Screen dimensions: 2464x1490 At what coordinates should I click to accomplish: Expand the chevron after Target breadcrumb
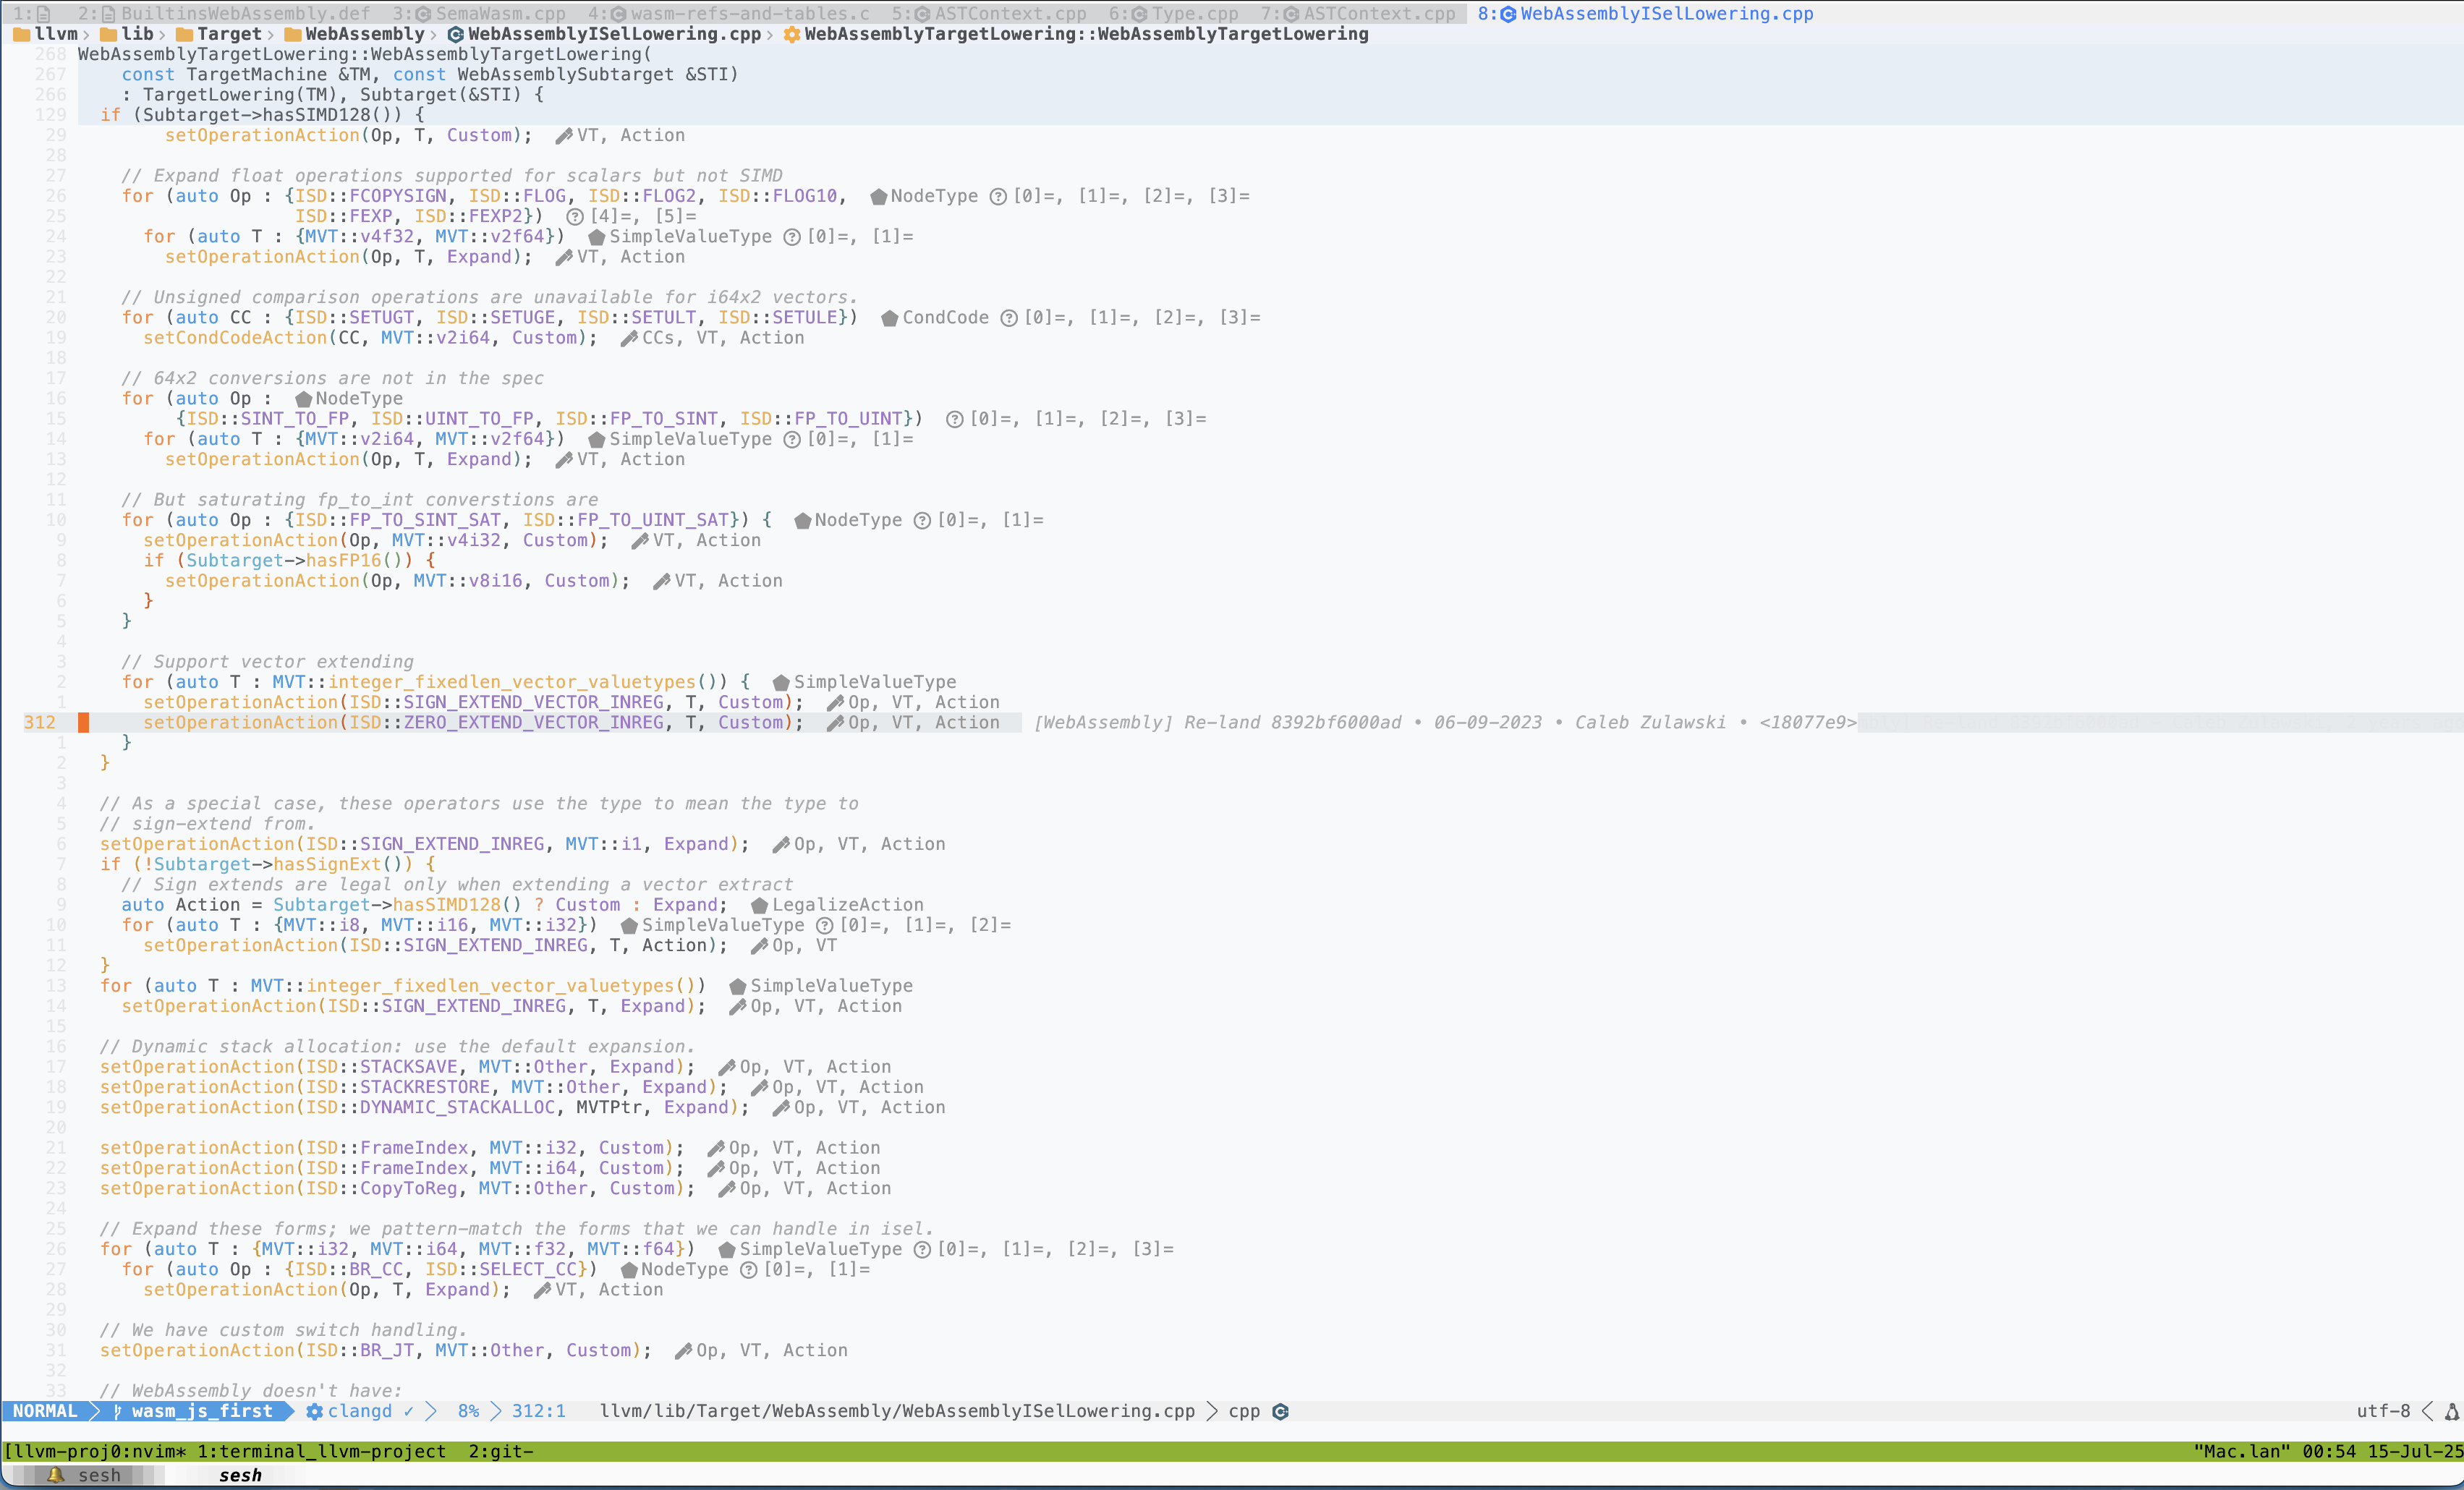pos(270,34)
